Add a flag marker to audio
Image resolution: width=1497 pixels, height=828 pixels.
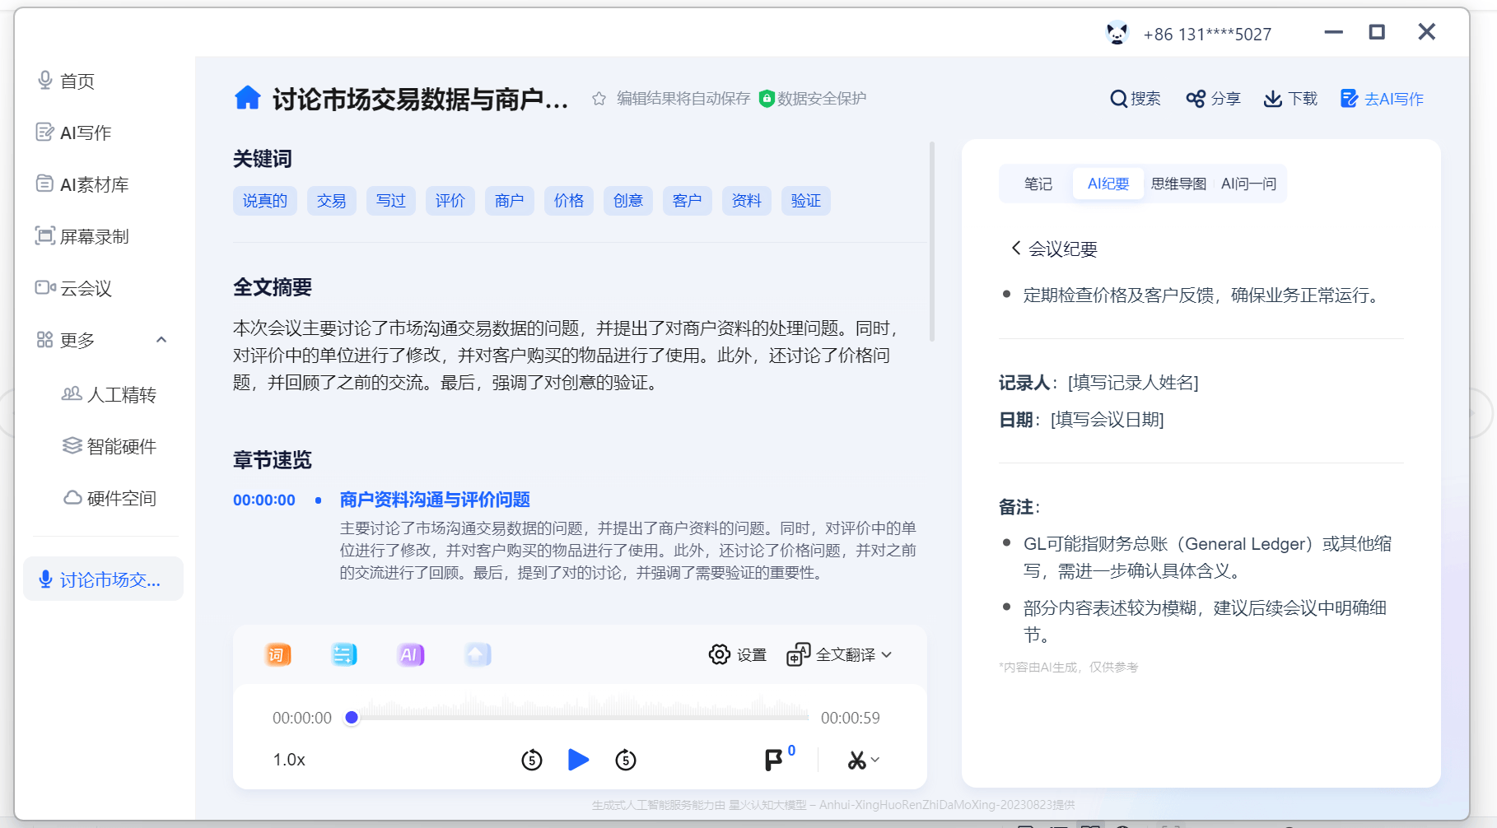pyautogui.click(x=774, y=760)
